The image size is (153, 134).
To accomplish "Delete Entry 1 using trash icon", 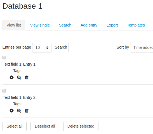I will tap(27, 78).
